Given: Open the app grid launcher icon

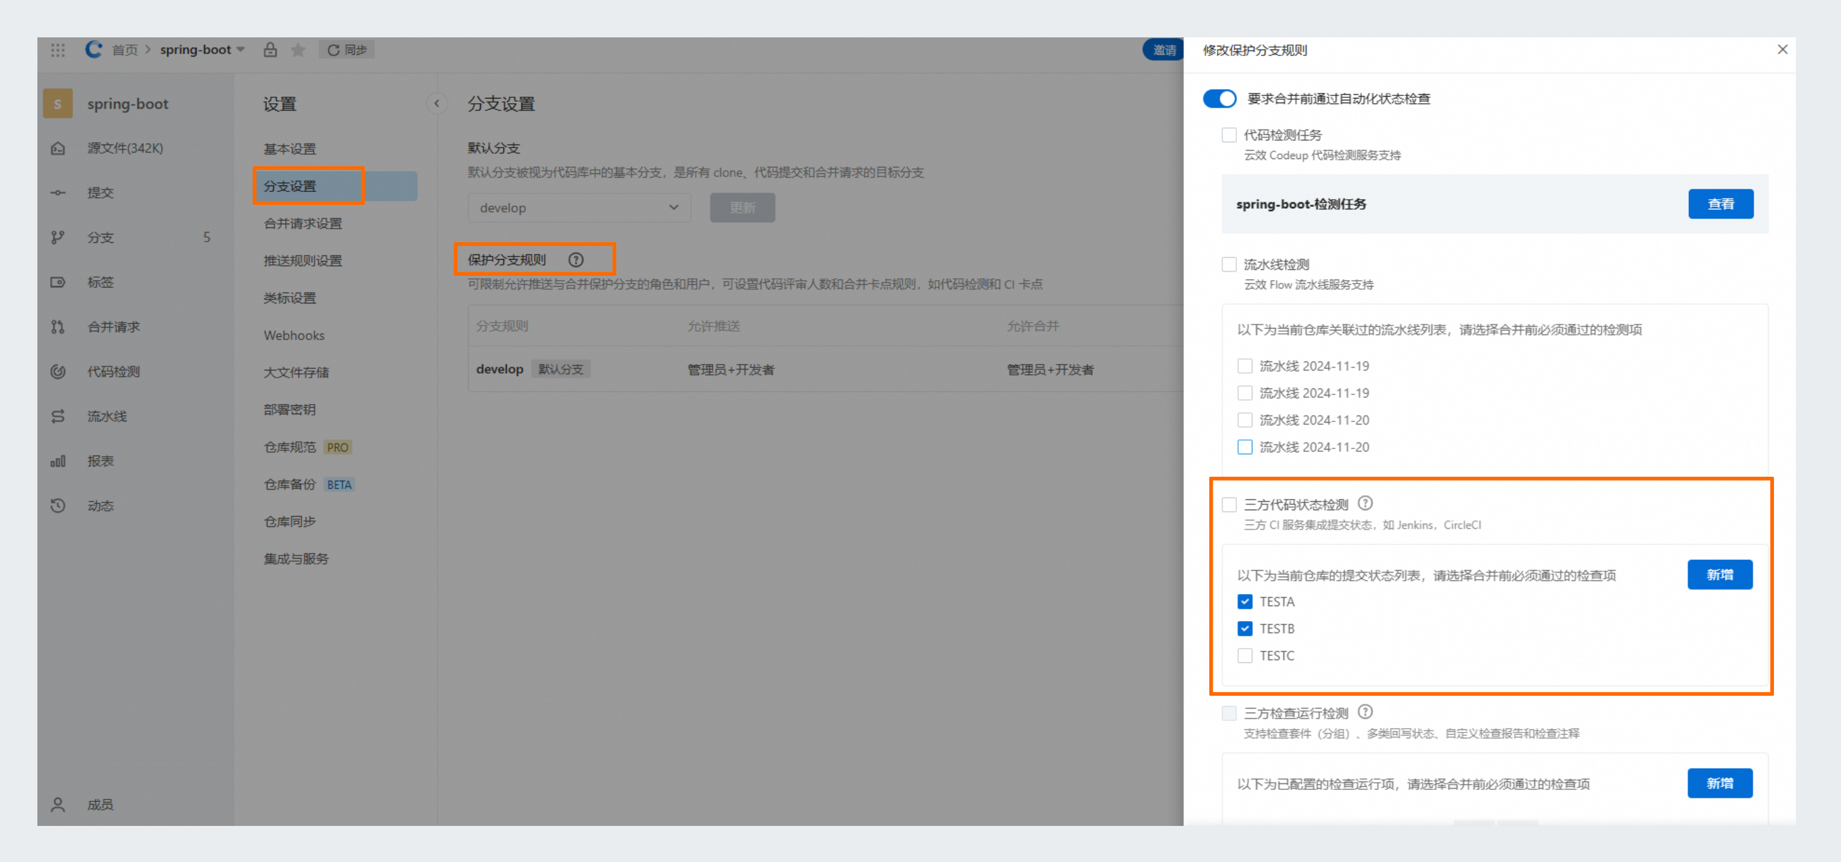Looking at the screenshot, I should tap(58, 49).
